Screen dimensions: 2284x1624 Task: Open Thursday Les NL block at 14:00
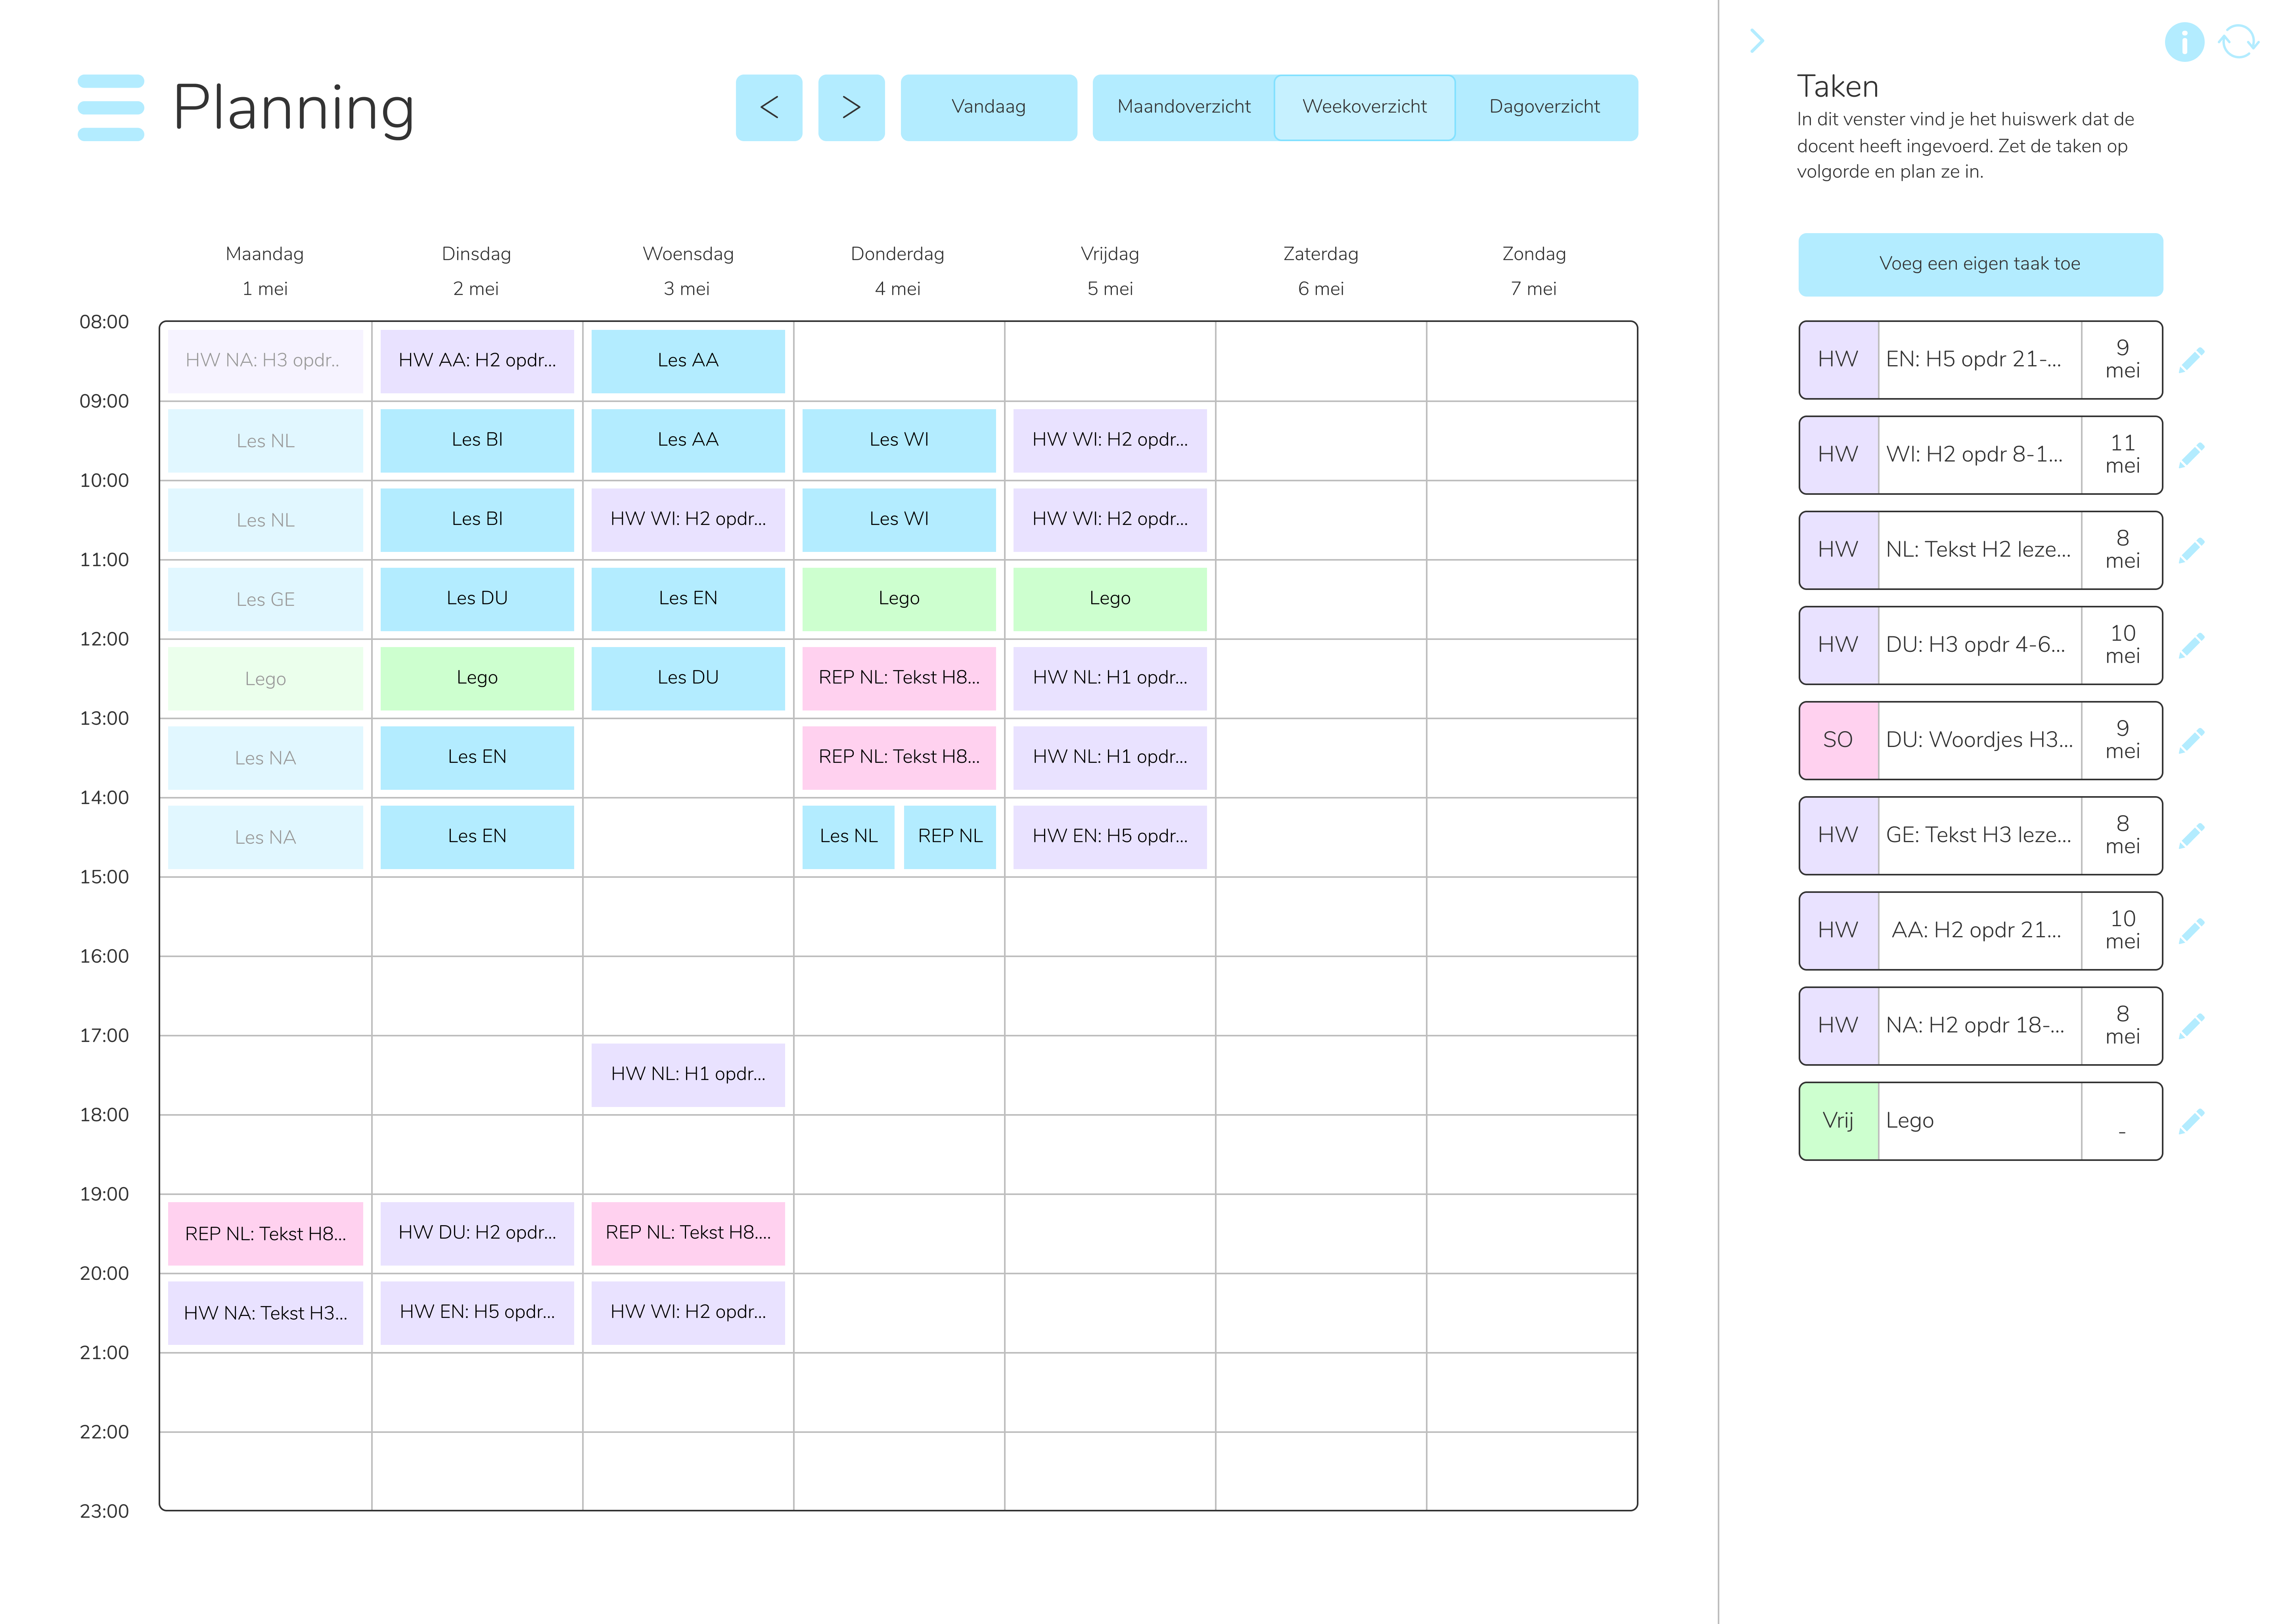coord(848,837)
